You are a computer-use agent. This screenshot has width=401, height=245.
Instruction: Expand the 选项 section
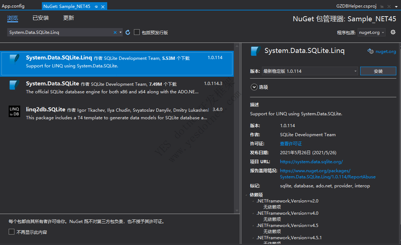click(254, 87)
